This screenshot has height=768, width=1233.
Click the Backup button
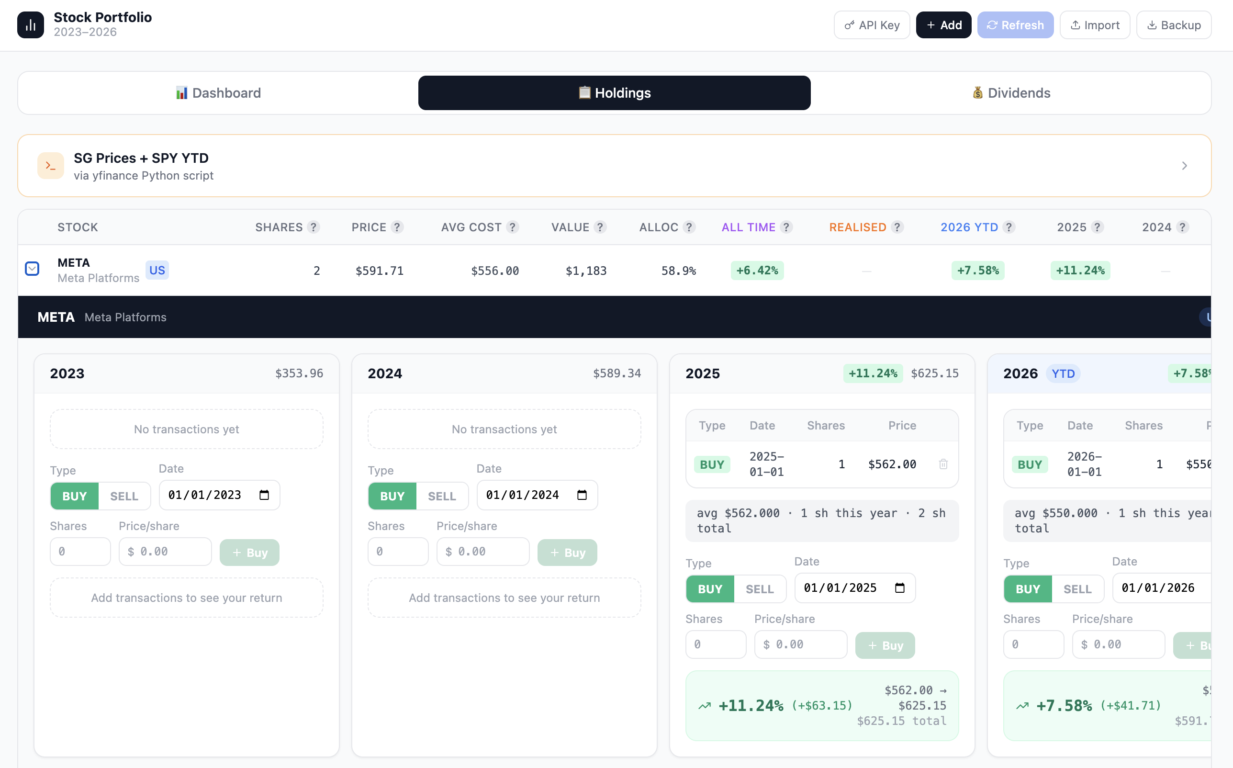coord(1173,25)
